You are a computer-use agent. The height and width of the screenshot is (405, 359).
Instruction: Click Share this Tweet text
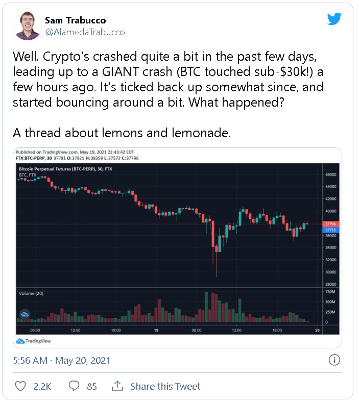pyautogui.click(x=165, y=386)
